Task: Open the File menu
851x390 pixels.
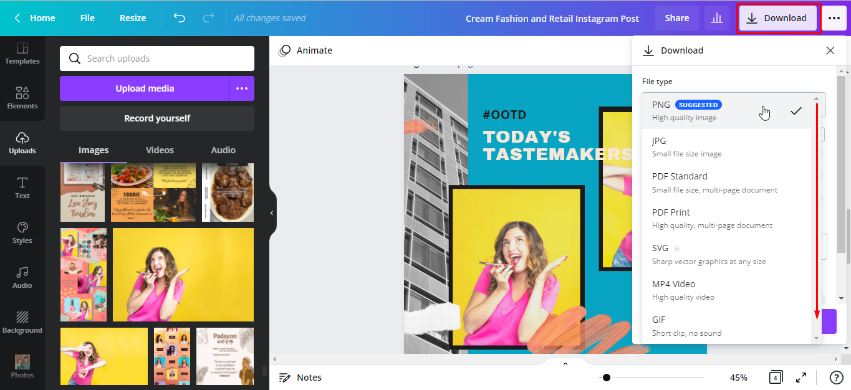Action: (87, 18)
